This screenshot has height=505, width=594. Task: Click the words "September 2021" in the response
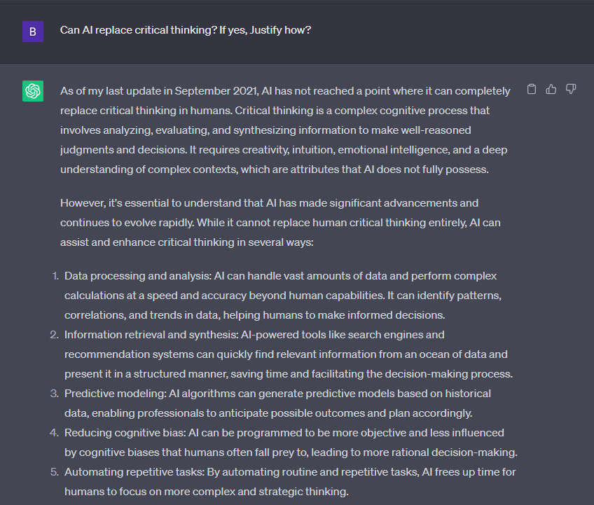(x=217, y=91)
